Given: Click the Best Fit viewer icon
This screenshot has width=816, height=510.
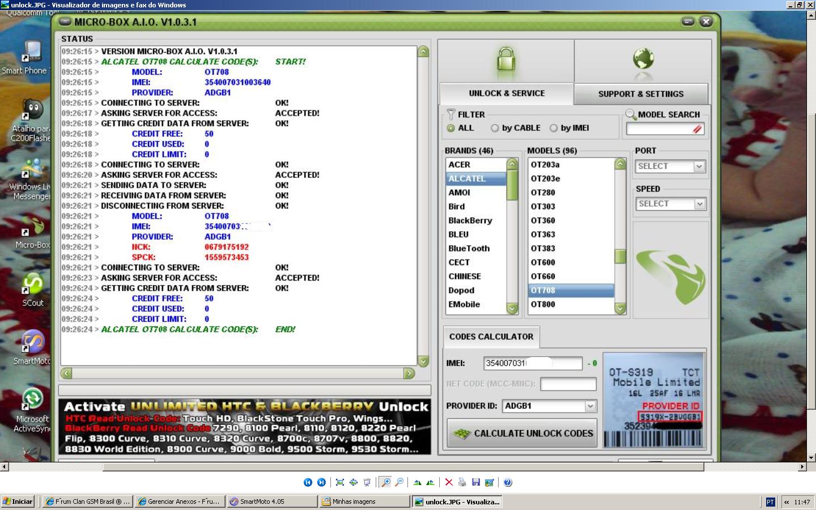Looking at the screenshot, I should tap(340, 482).
